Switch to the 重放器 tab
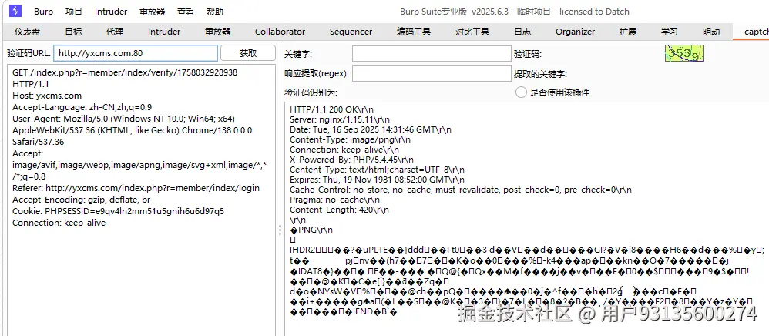 (218, 32)
